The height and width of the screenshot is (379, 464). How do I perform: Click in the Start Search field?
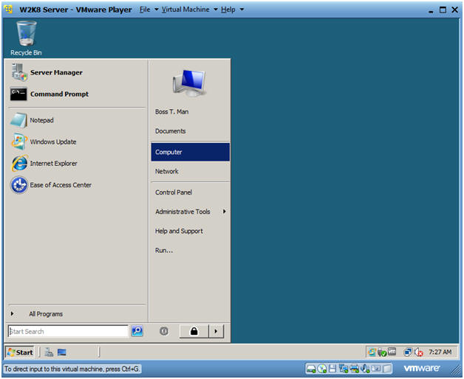tap(68, 331)
